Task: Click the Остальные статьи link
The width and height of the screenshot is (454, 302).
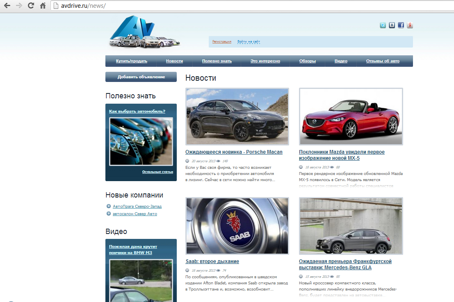Action: click(x=157, y=172)
